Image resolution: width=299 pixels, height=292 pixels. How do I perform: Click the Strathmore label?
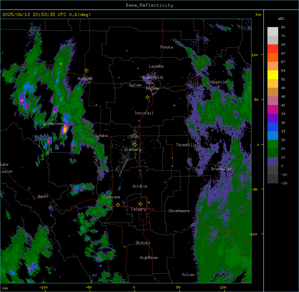click(179, 211)
